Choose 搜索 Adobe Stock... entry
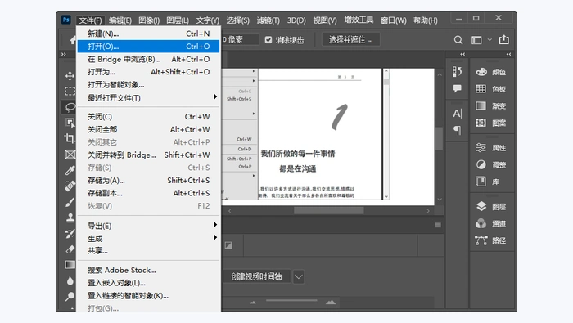 pos(148,270)
